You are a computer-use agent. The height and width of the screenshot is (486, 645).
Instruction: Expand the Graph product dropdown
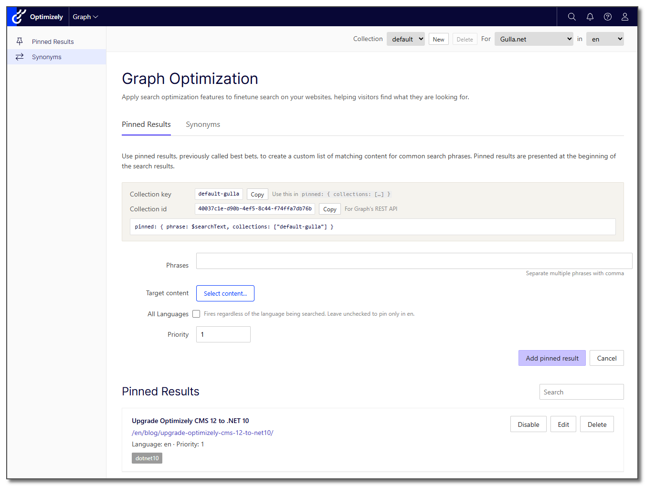85,17
